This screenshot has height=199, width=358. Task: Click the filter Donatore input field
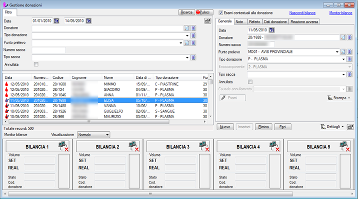coord(107,28)
